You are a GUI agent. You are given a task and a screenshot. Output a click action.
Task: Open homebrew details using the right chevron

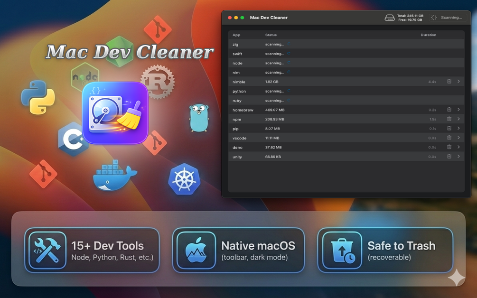tap(458, 110)
